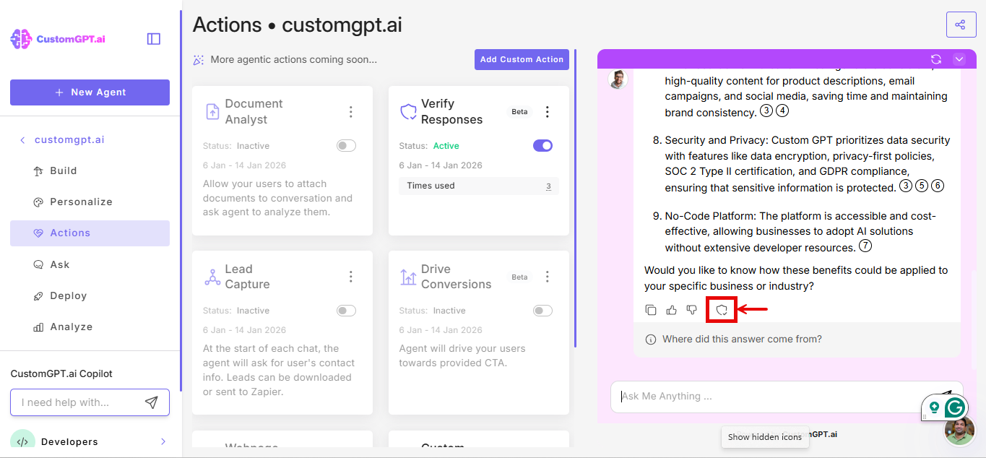This screenshot has width=986, height=458.
Task: Click citation 6 in Security item
Action: tap(938, 186)
